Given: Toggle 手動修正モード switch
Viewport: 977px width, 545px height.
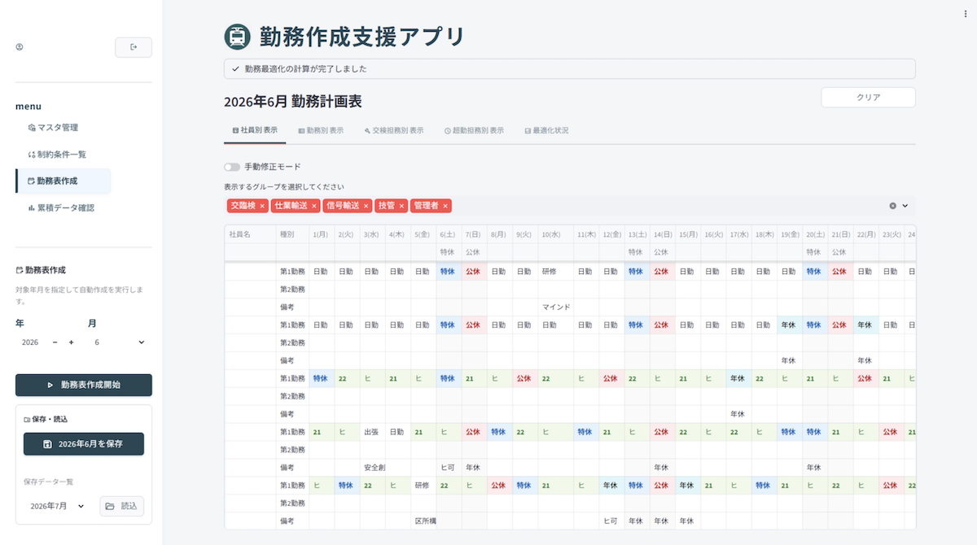Looking at the screenshot, I should point(232,167).
